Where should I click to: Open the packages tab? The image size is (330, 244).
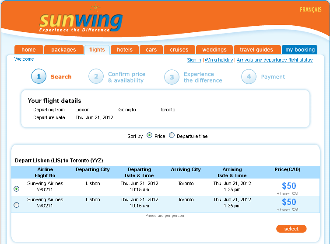[63, 50]
